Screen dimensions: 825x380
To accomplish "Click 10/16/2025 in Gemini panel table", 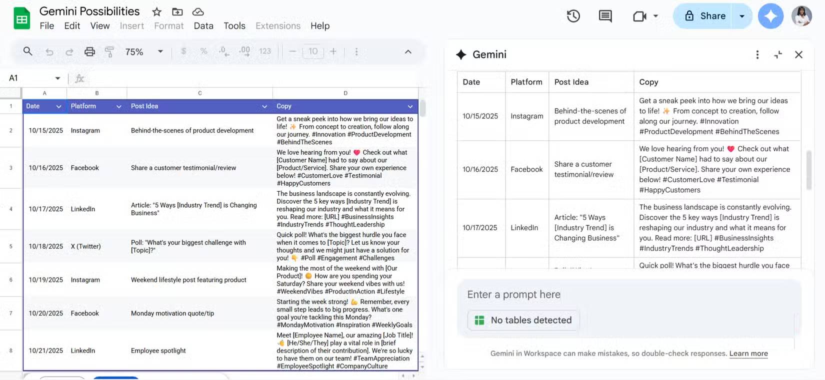I will tap(480, 169).
